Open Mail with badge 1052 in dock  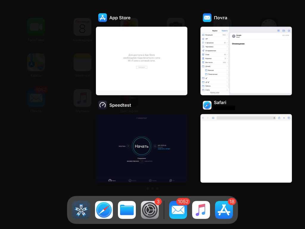[178, 210]
